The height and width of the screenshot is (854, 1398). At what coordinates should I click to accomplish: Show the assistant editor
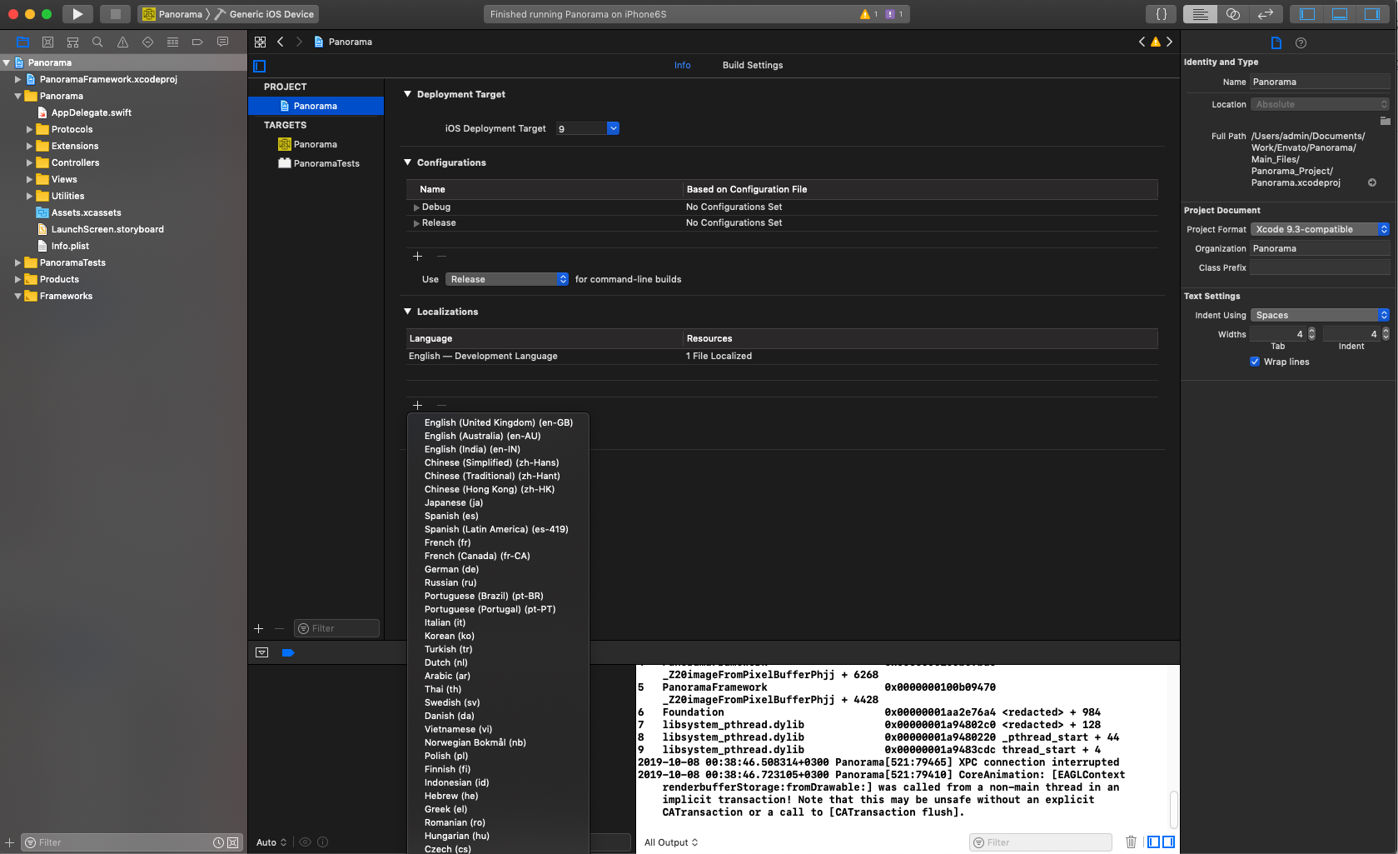(1233, 14)
